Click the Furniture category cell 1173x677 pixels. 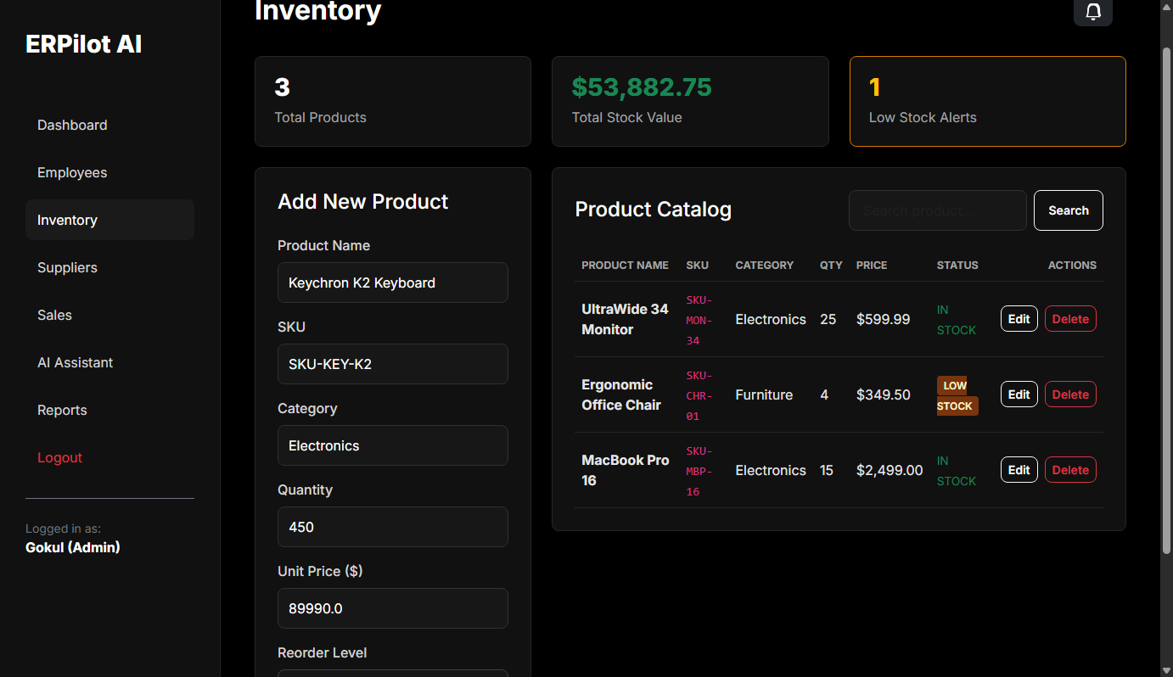tap(764, 394)
